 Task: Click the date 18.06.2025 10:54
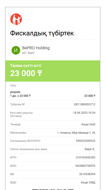(84, 113)
